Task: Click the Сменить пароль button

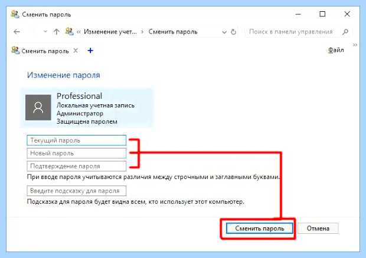Action: 260,229
